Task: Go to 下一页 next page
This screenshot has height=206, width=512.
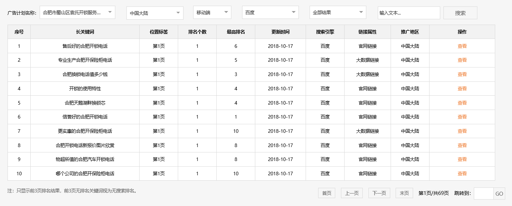Action: [x=379, y=193]
